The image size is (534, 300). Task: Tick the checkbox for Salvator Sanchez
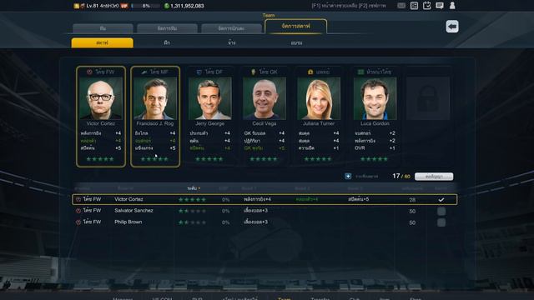(x=441, y=211)
